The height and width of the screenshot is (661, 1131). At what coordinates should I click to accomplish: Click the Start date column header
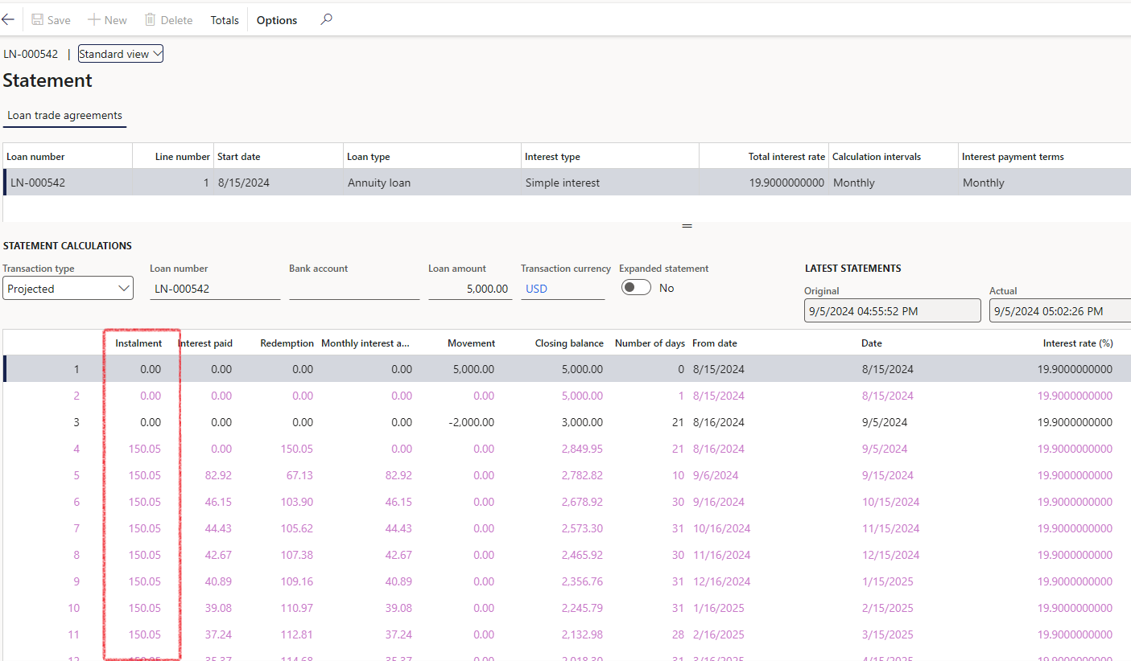coord(279,157)
